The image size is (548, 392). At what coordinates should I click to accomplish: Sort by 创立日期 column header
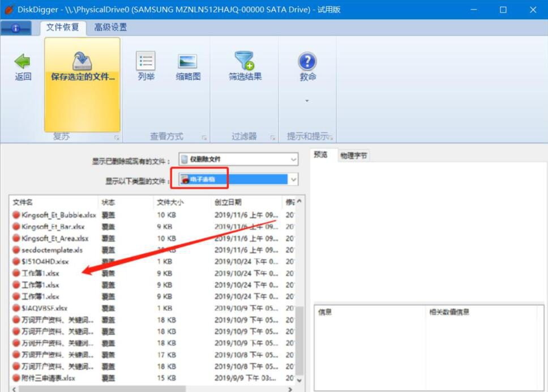coord(246,202)
